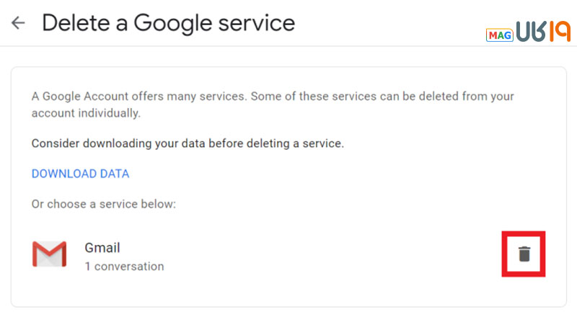This screenshot has width=577, height=320.
Task: Go back using the left arrow
Action: [17, 23]
